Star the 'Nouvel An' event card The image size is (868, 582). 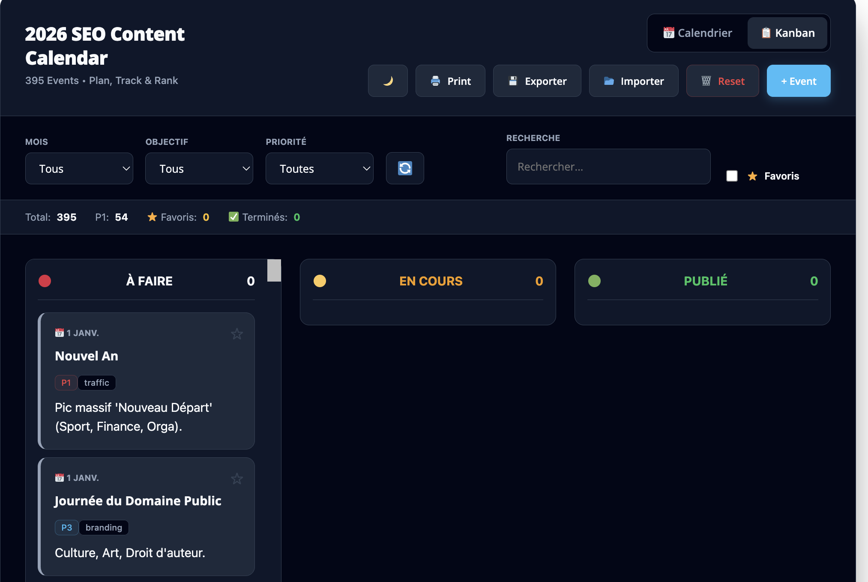coord(237,334)
